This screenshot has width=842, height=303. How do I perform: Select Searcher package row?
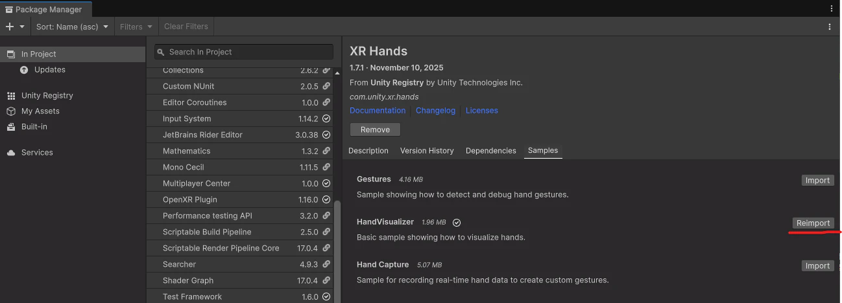239,264
